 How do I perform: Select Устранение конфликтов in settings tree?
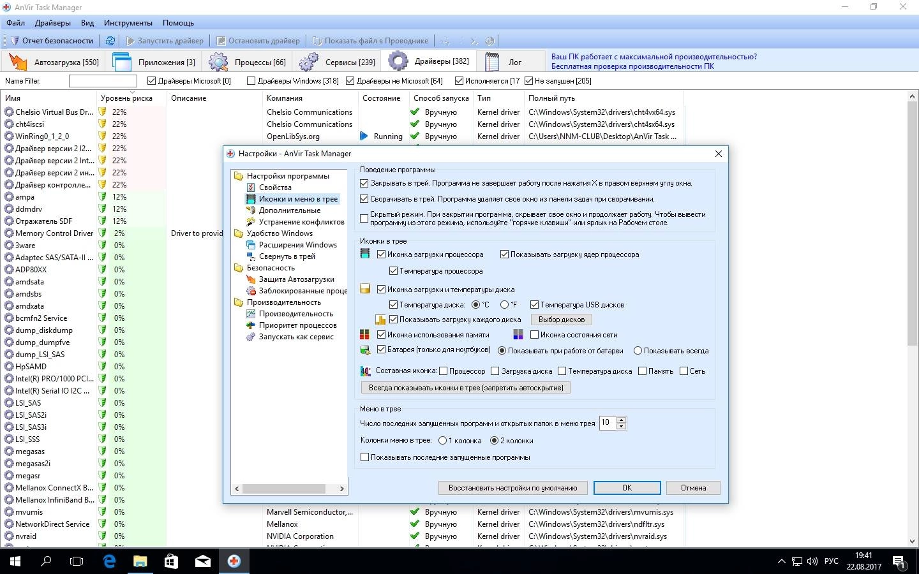(301, 222)
